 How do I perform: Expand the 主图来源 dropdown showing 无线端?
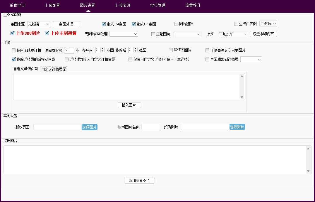click(39, 24)
